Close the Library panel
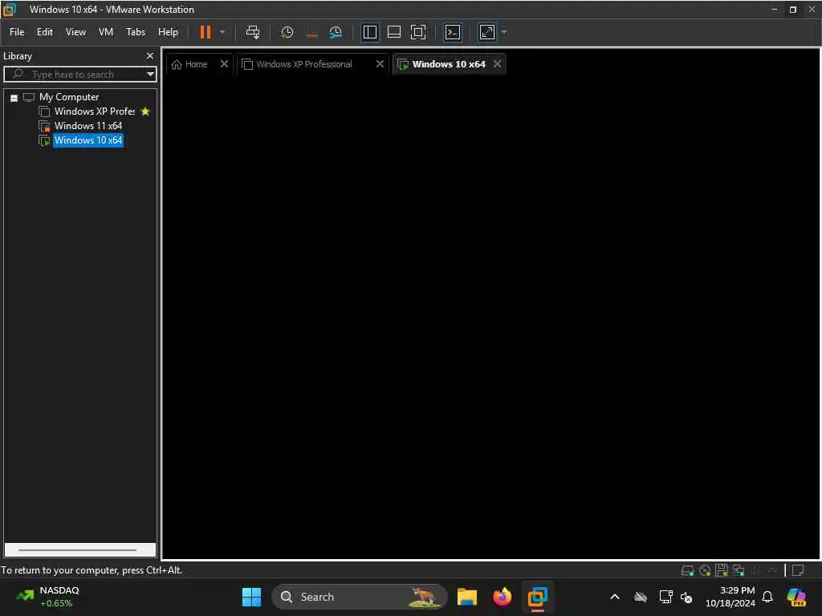 click(150, 55)
